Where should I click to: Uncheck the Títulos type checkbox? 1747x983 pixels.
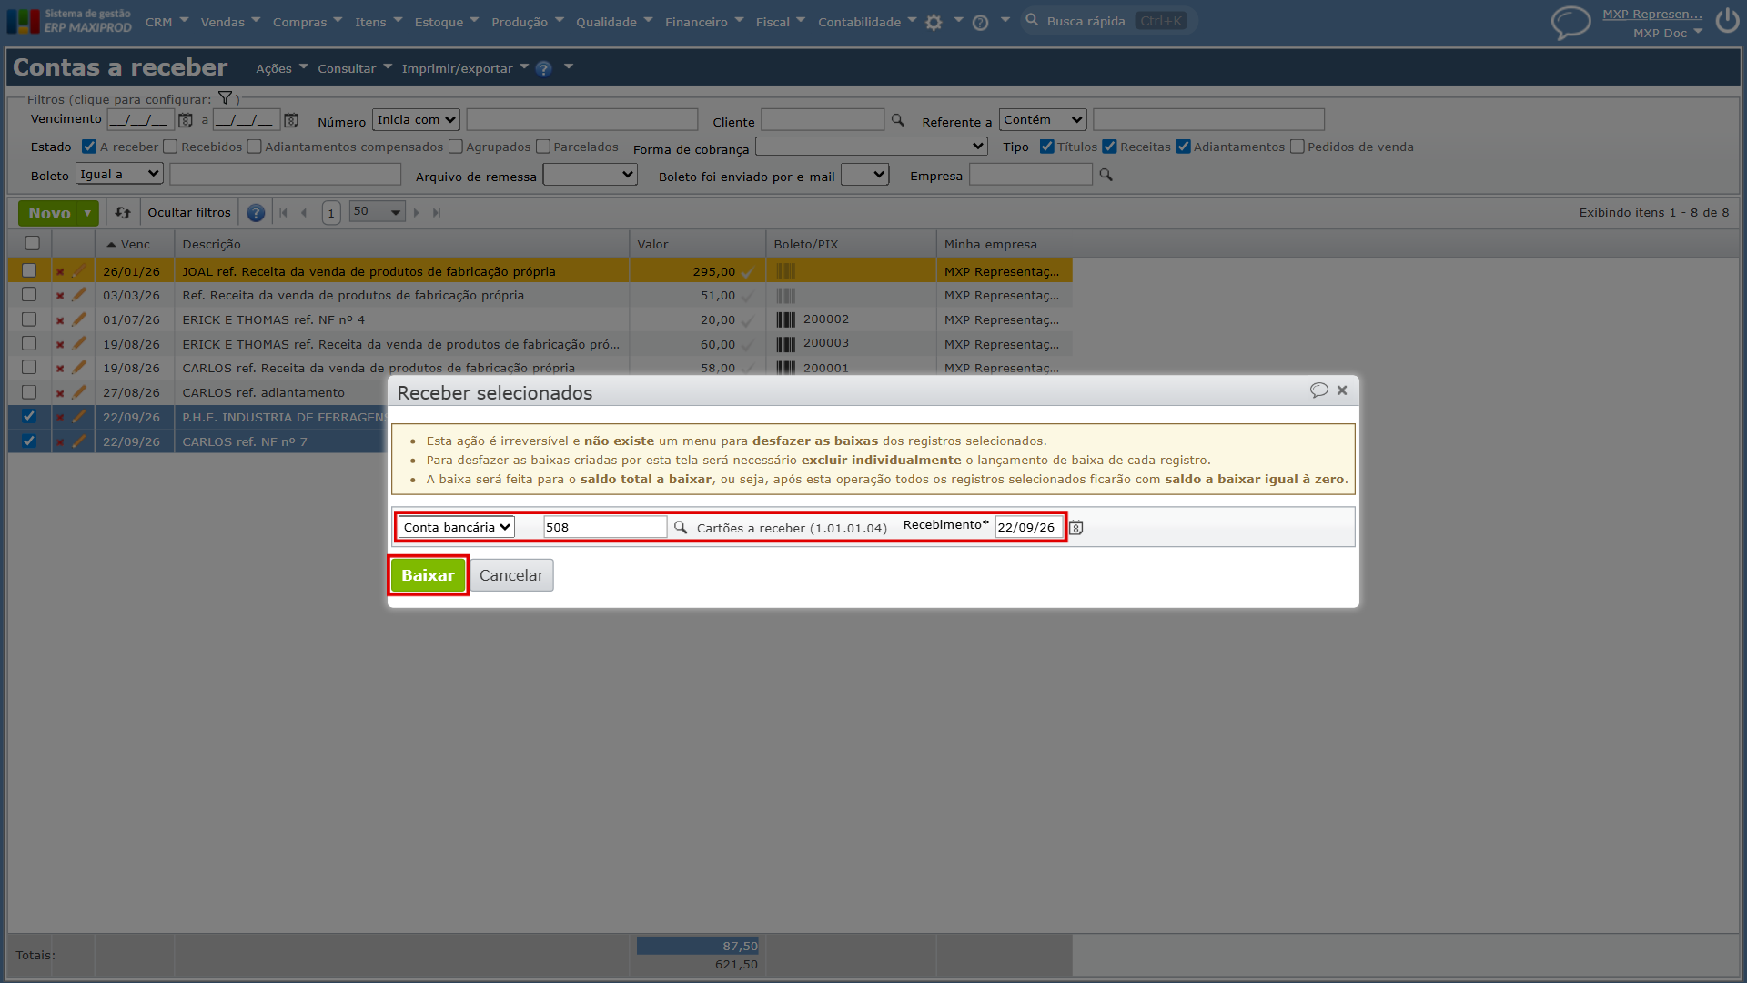(1047, 147)
